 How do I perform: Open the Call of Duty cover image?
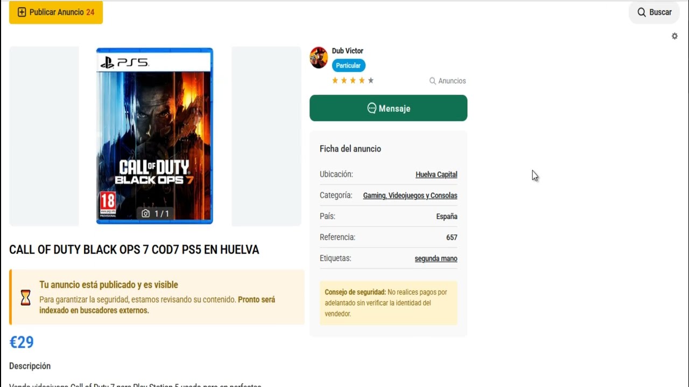point(154,135)
